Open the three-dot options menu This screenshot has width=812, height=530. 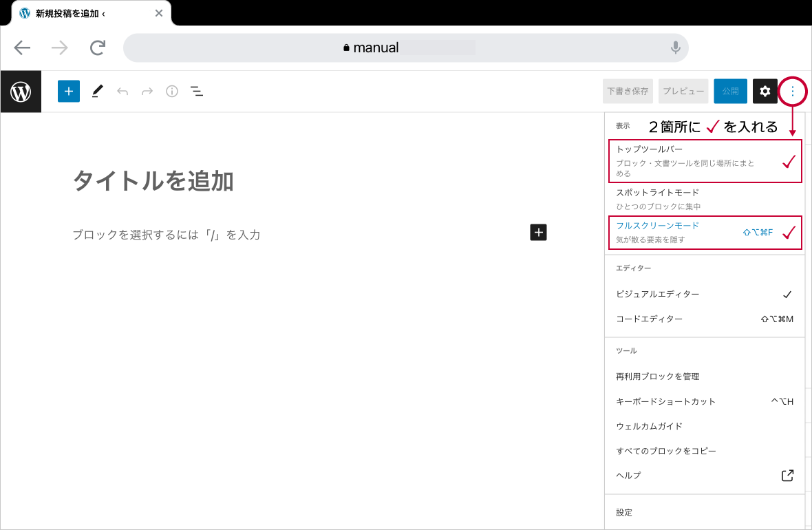pyautogui.click(x=793, y=91)
